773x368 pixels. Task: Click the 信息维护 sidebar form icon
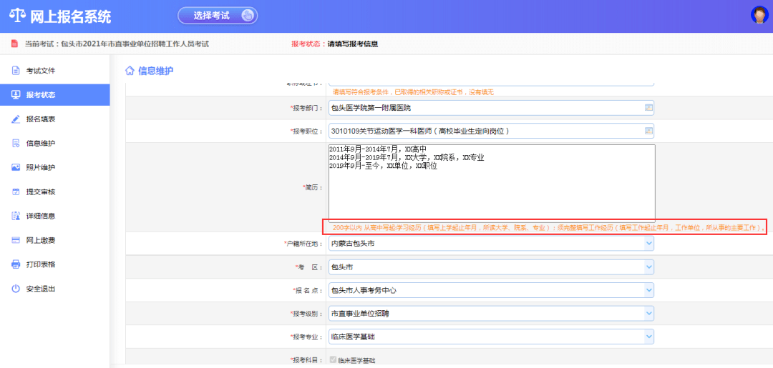16,143
